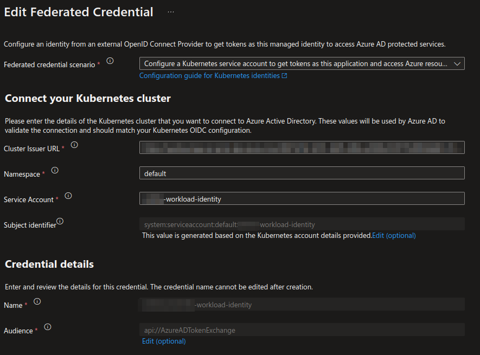Open the scenario combo box showing Kubernetes option
The width and height of the screenshot is (480, 355).
(302, 63)
